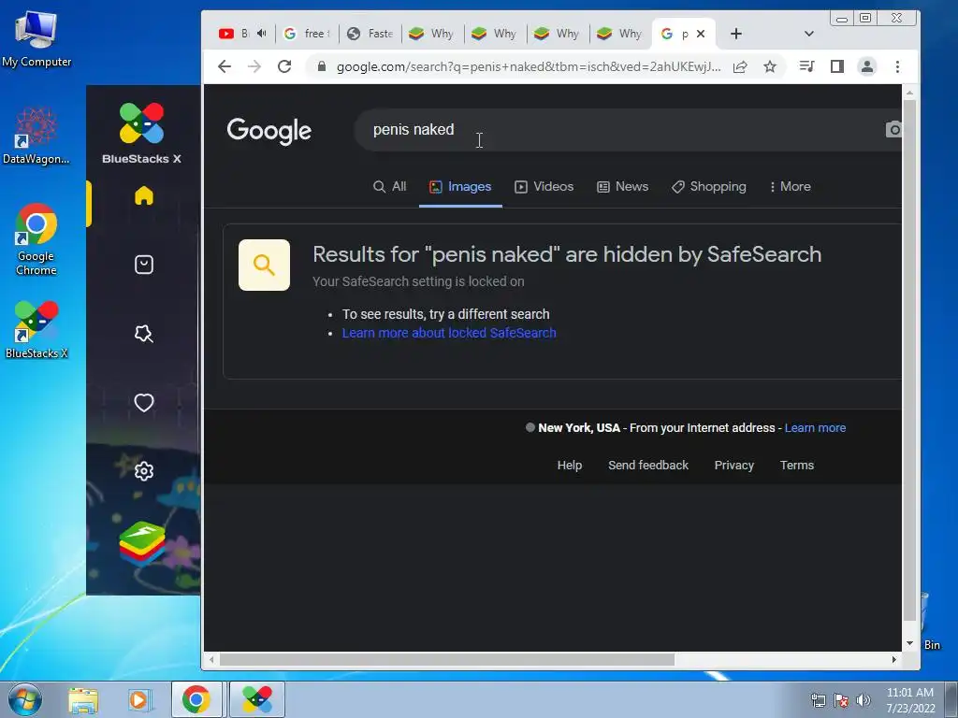Open Windows Media Player from taskbar
The image size is (958, 718).
139,699
